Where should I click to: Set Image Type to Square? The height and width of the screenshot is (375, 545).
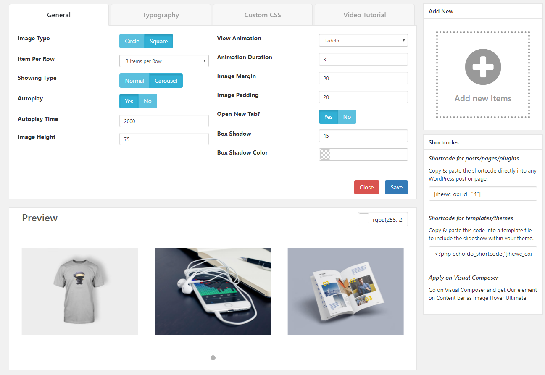click(158, 41)
